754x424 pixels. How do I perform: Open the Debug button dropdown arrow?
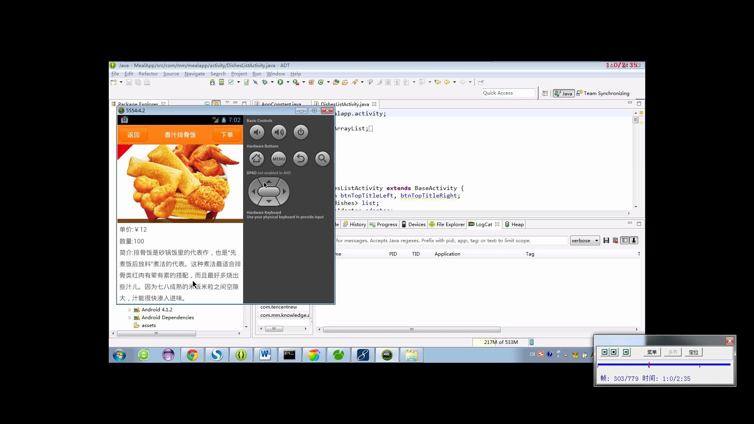point(272,82)
